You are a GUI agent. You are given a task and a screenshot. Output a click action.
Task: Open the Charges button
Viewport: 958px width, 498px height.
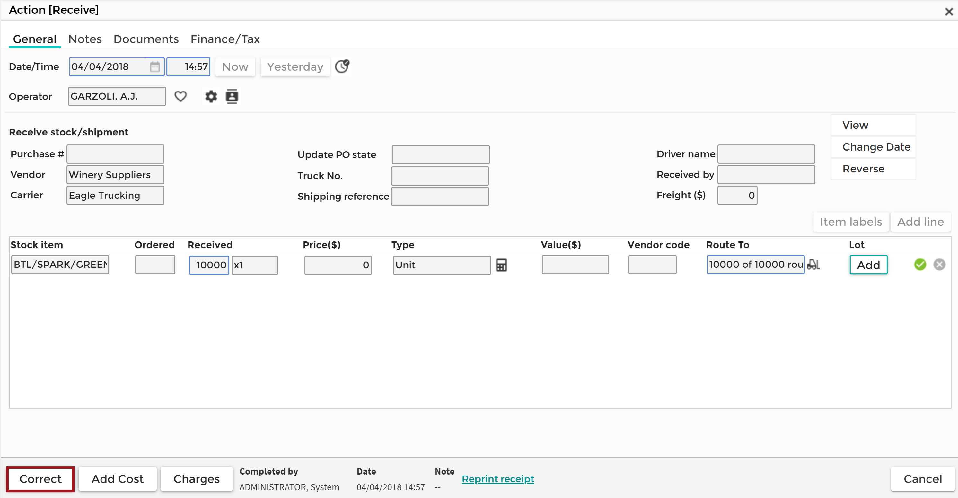click(196, 479)
